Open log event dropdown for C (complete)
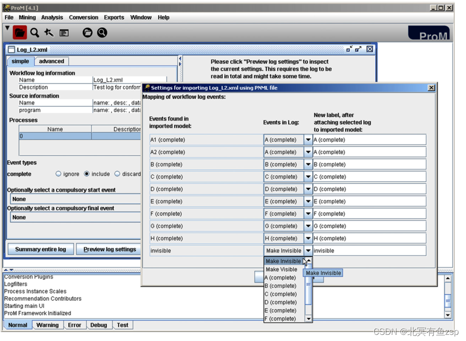 (308, 177)
